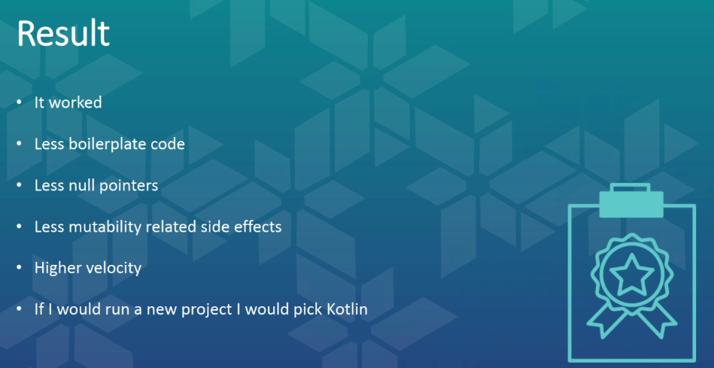Click the bullet before the Kotlin sentence

(20, 309)
